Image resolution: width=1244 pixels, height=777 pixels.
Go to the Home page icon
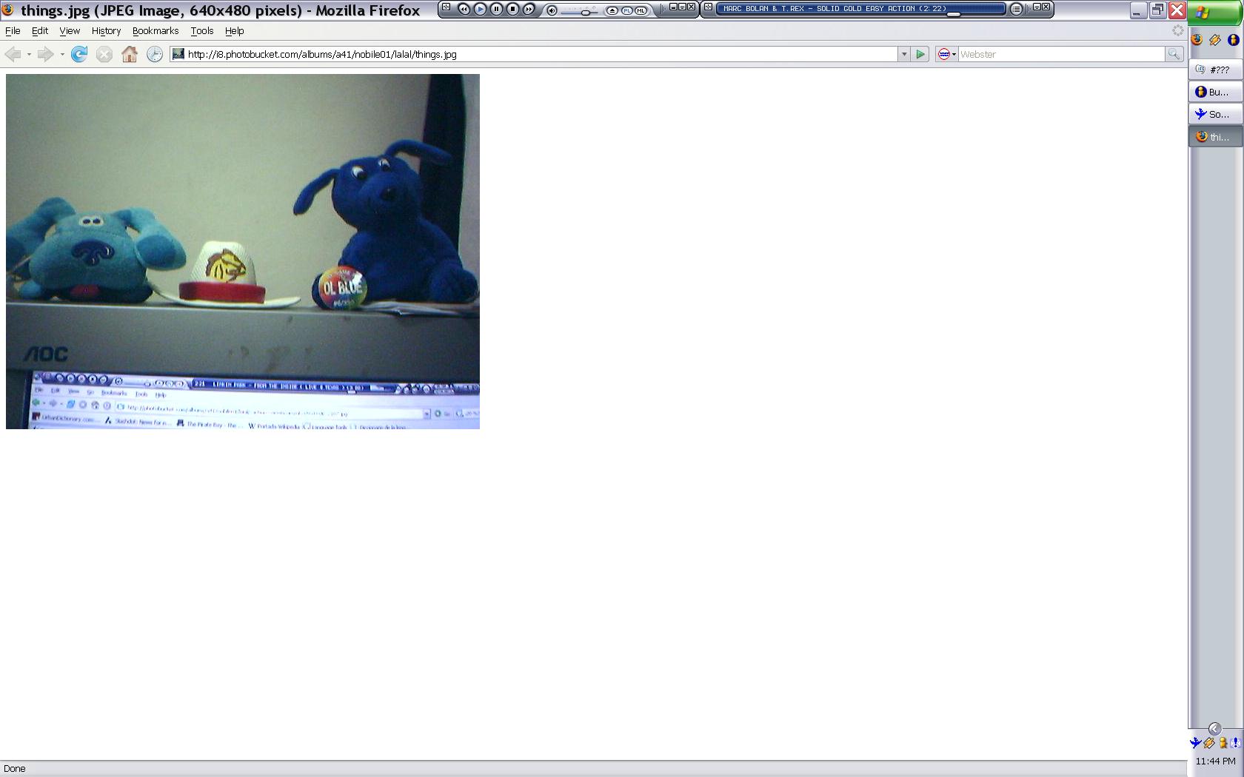(130, 54)
